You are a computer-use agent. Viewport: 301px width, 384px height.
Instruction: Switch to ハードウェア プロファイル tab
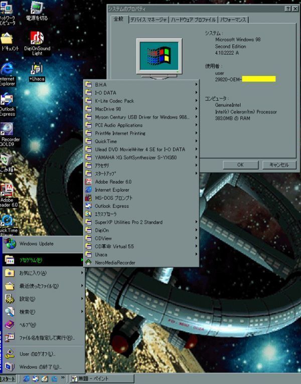point(193,20)
